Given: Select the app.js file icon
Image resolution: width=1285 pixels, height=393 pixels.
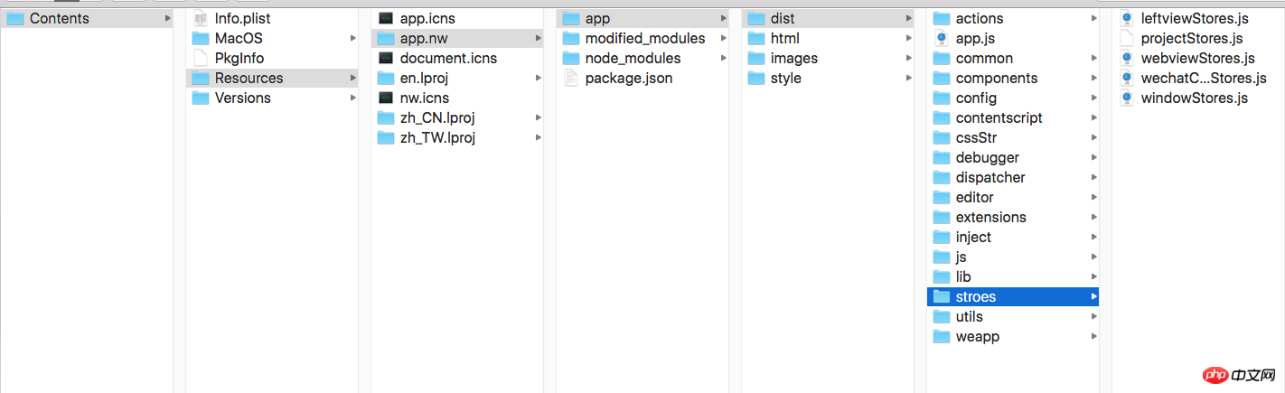Looking at the screenshot, I should (x=942, y=38).
